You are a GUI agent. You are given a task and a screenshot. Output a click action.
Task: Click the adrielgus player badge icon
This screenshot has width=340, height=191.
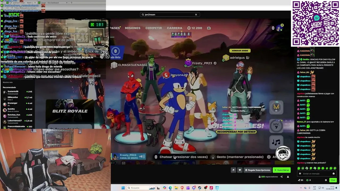226,58
